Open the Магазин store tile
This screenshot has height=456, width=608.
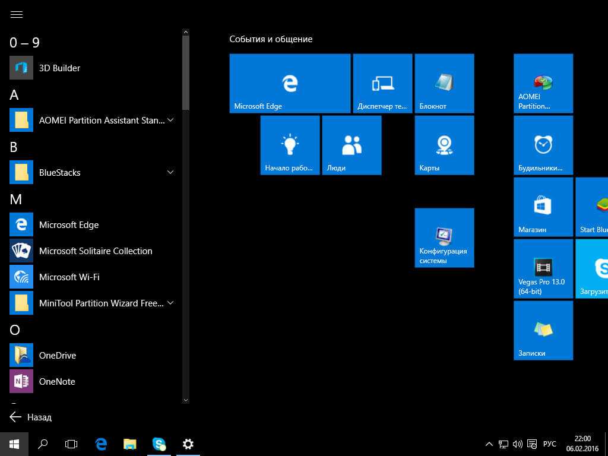point(543,207)
